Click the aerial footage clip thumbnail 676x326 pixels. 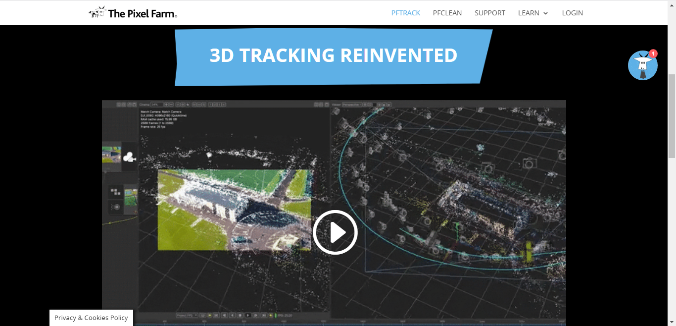111,154
